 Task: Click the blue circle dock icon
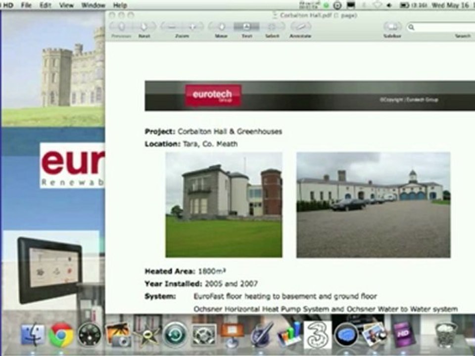346,335
